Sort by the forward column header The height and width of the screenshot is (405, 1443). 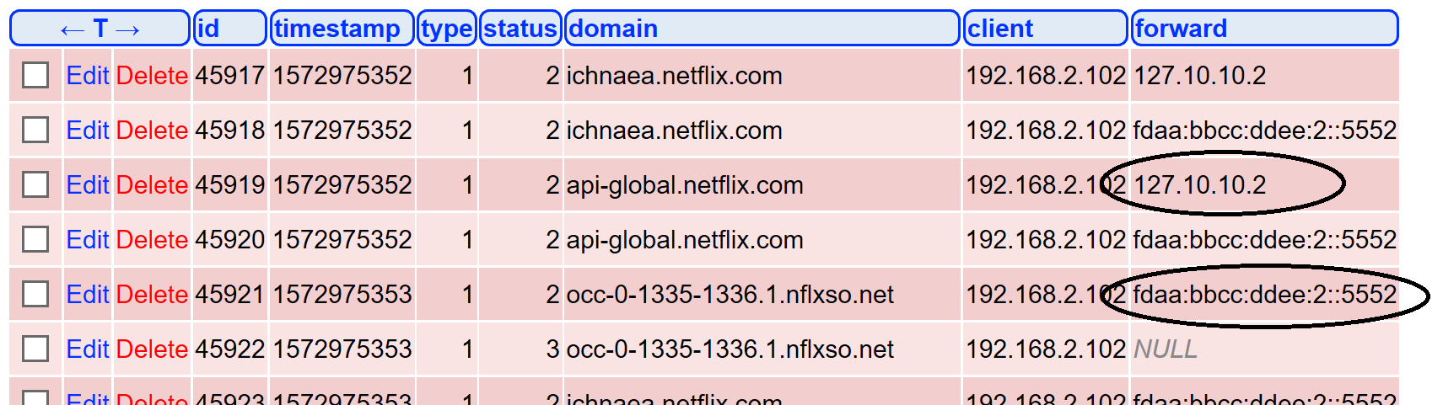(1181, 29)
